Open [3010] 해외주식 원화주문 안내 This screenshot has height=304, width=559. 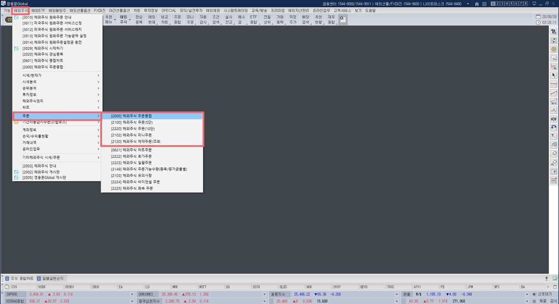(x=57, y=17)
